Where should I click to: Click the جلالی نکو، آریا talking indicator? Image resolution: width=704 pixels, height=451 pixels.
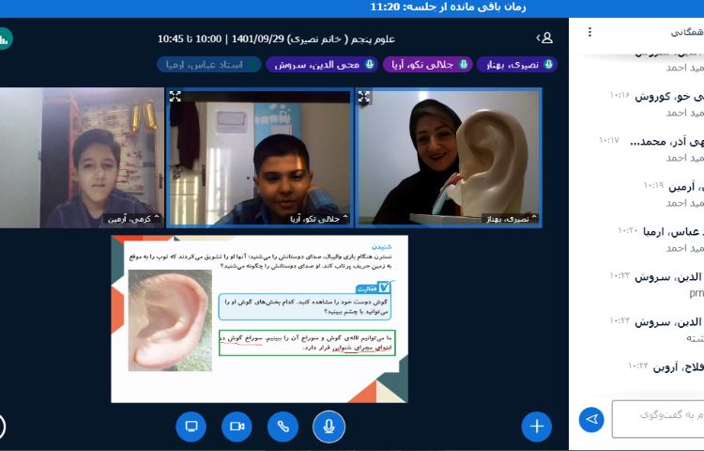pos(427,65)
